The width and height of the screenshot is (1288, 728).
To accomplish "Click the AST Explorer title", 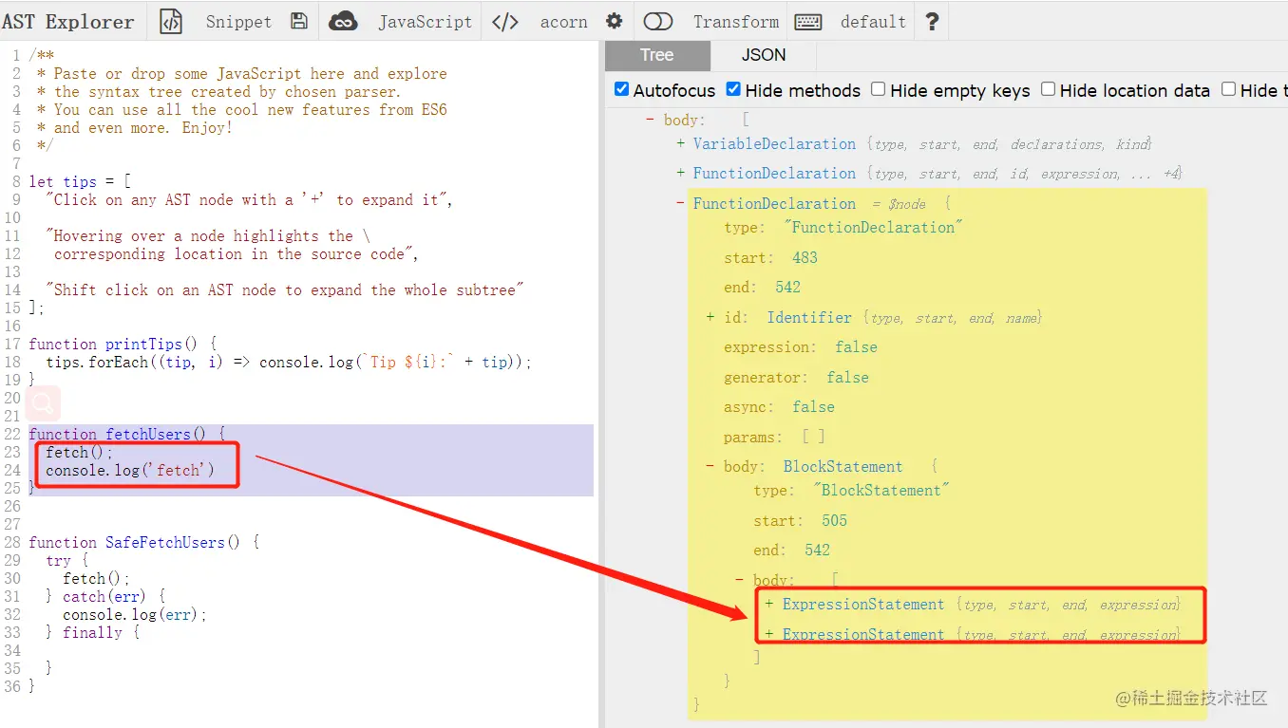I will click(68, 21).
